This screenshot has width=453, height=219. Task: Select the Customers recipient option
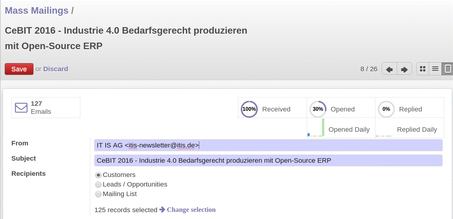[98, 175]
